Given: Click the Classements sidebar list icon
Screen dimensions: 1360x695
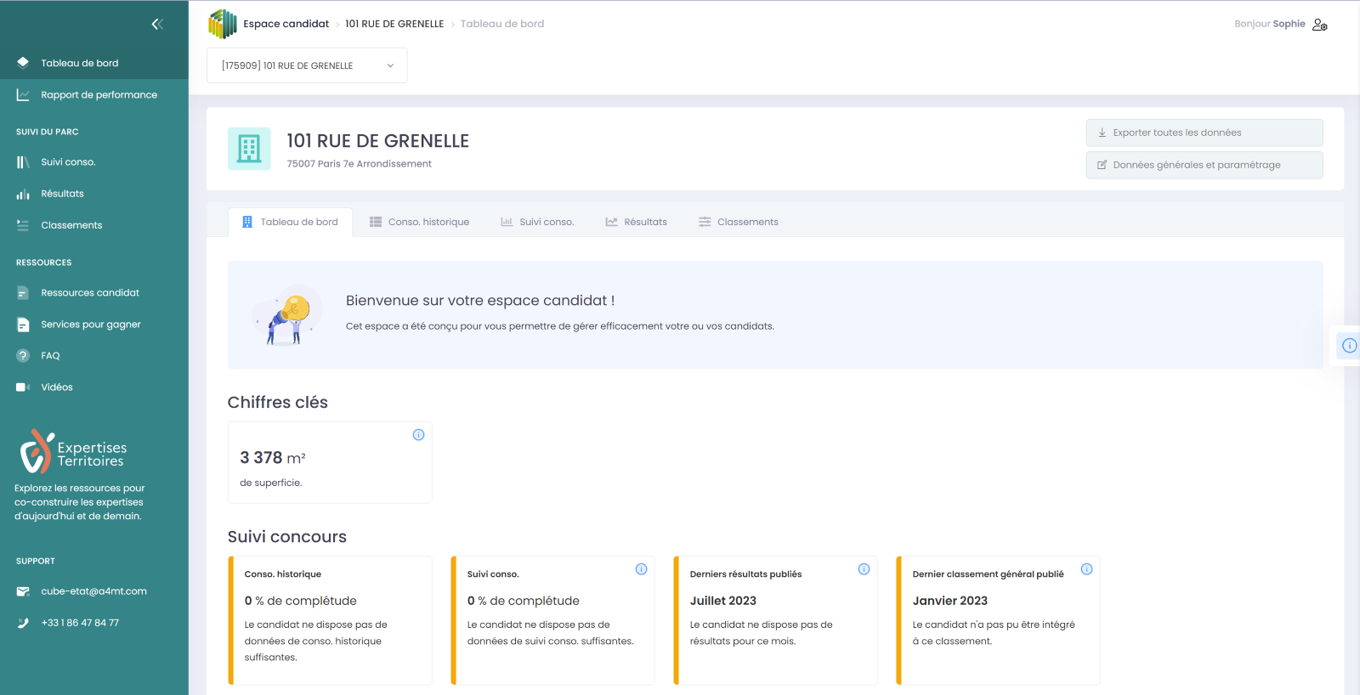Looking at the screenshot, I should pyautogui.click(x=23, y=225).
